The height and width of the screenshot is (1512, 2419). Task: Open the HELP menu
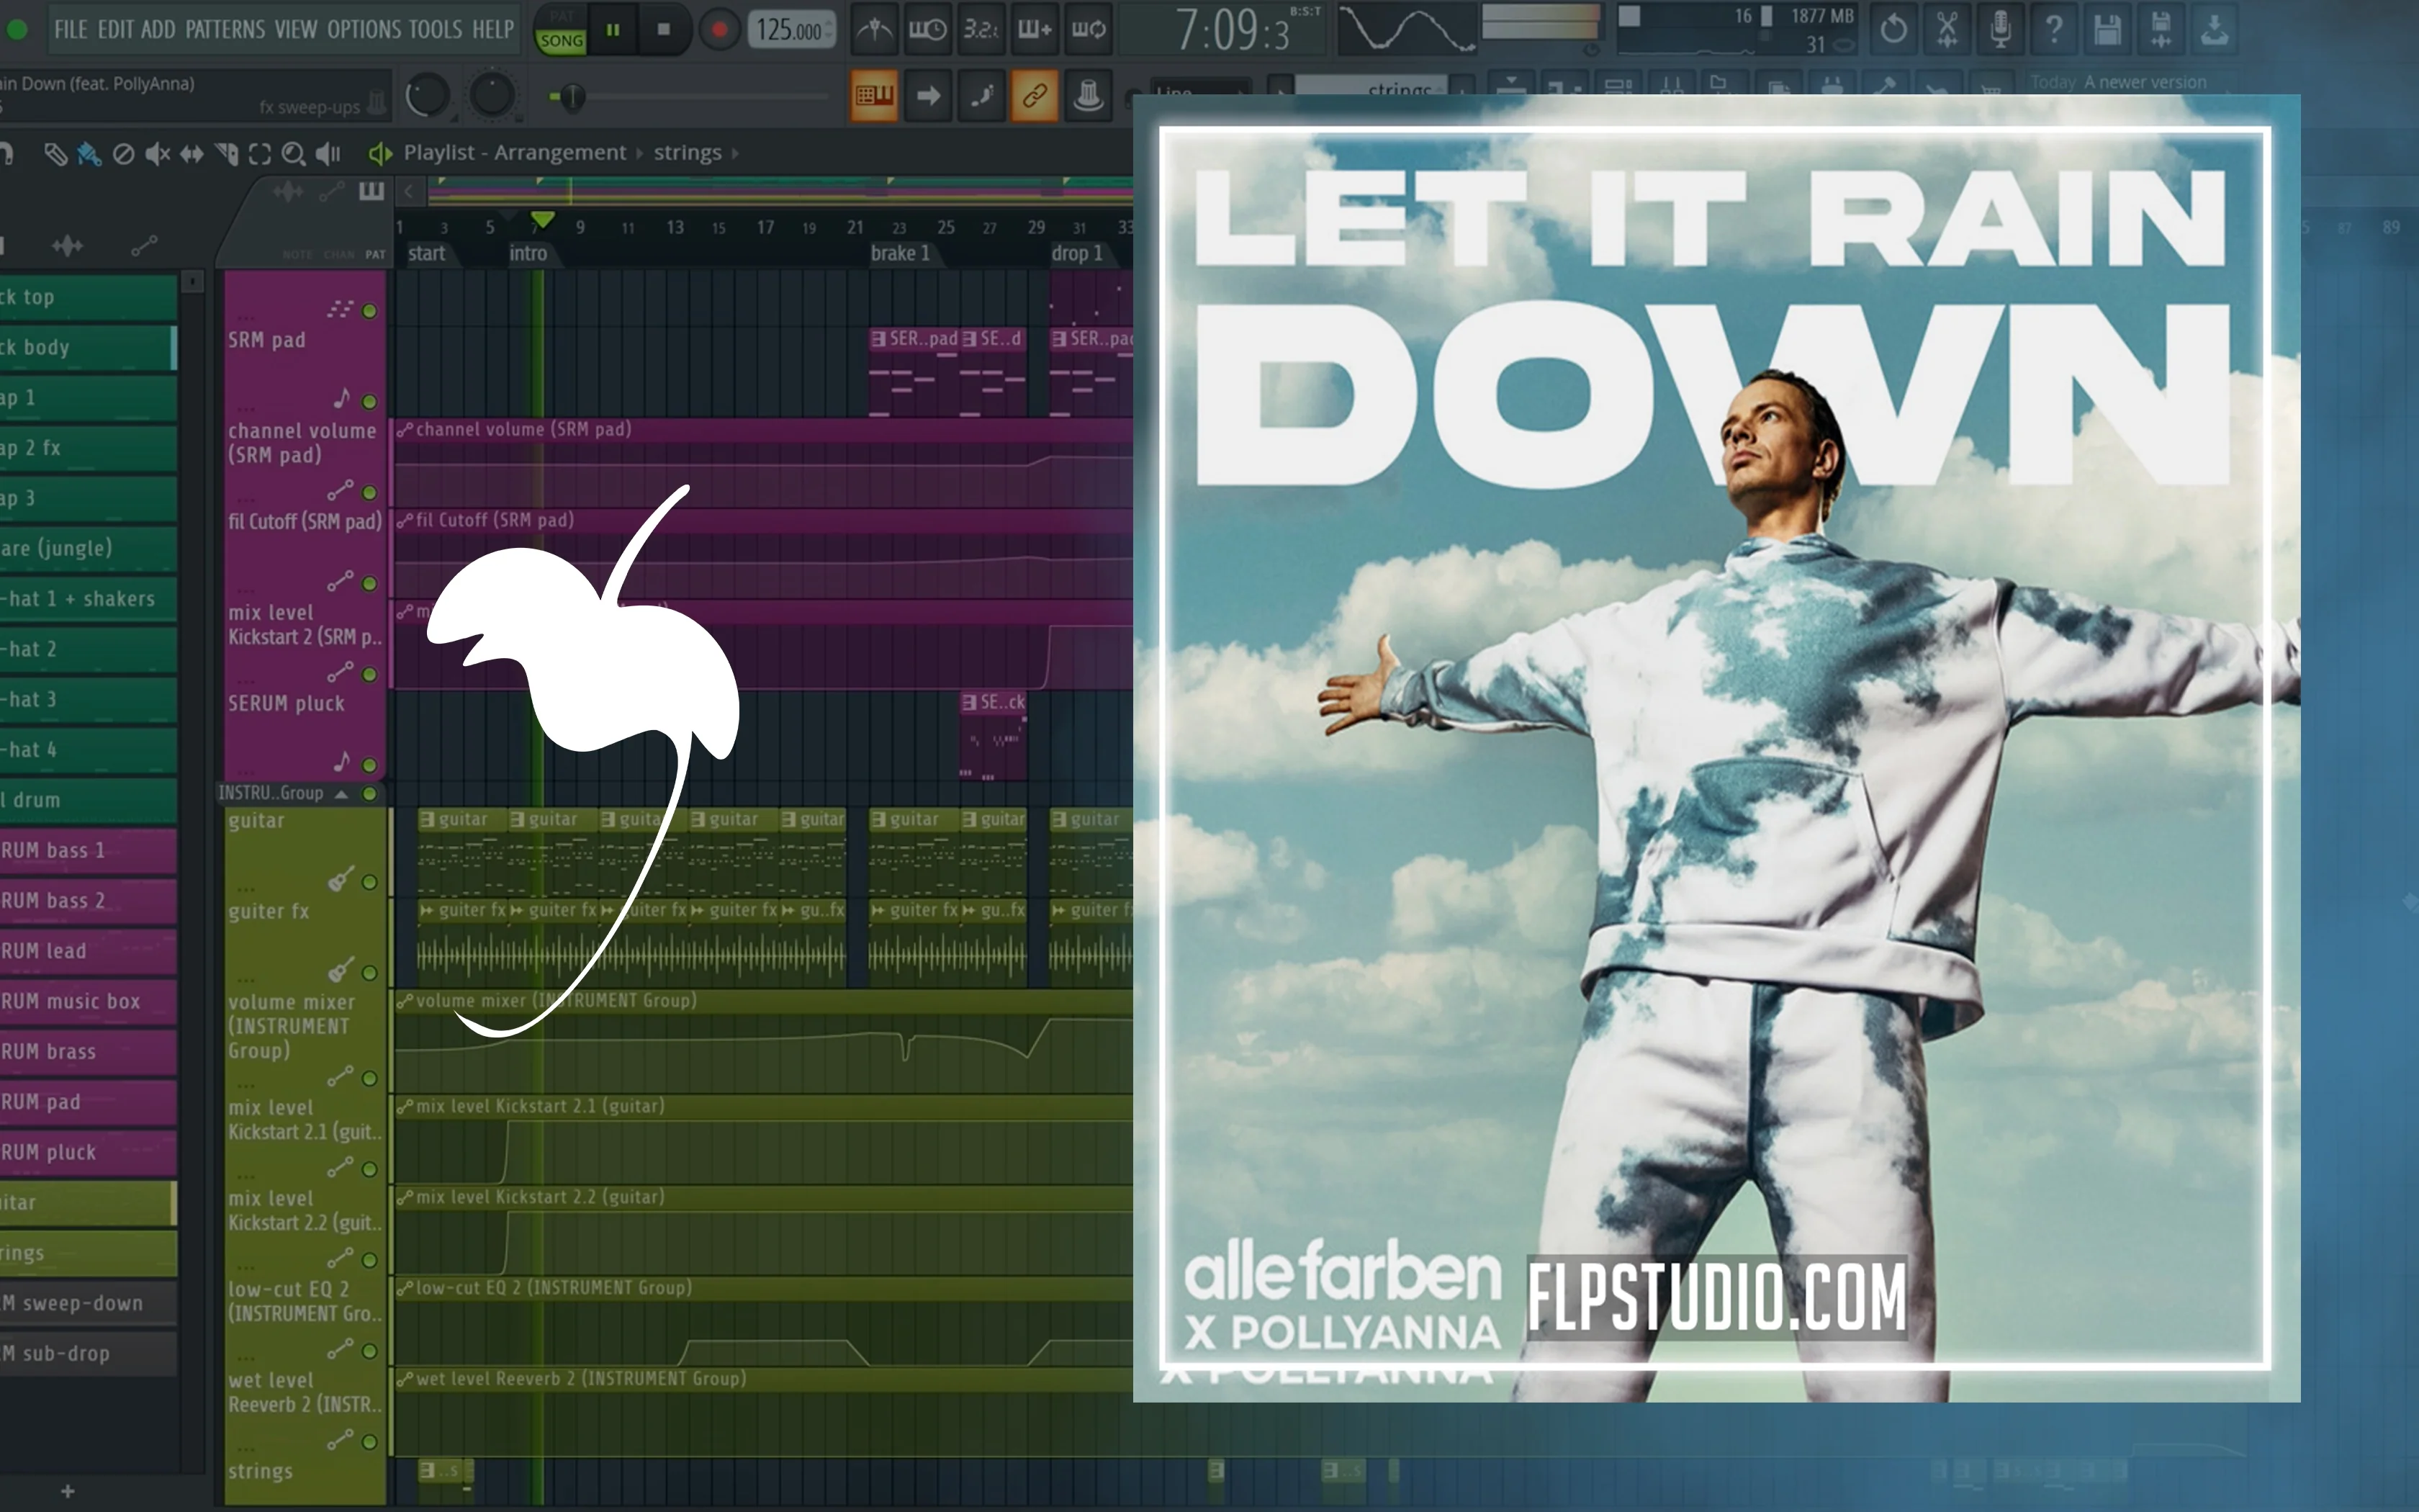coord(492,29)
